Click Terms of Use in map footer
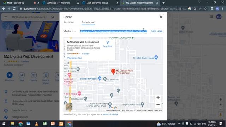The width and height of the screenshot is (226, 127). click(x=141, y=110)
